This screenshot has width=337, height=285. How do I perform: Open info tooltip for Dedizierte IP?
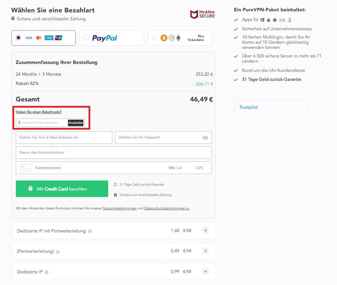(47, 272)
